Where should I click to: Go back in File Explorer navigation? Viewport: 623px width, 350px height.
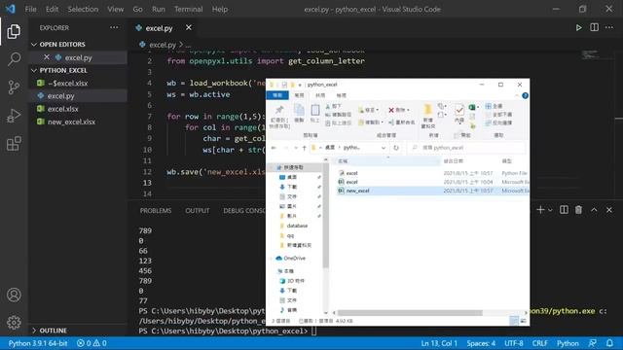pos(274,148)
